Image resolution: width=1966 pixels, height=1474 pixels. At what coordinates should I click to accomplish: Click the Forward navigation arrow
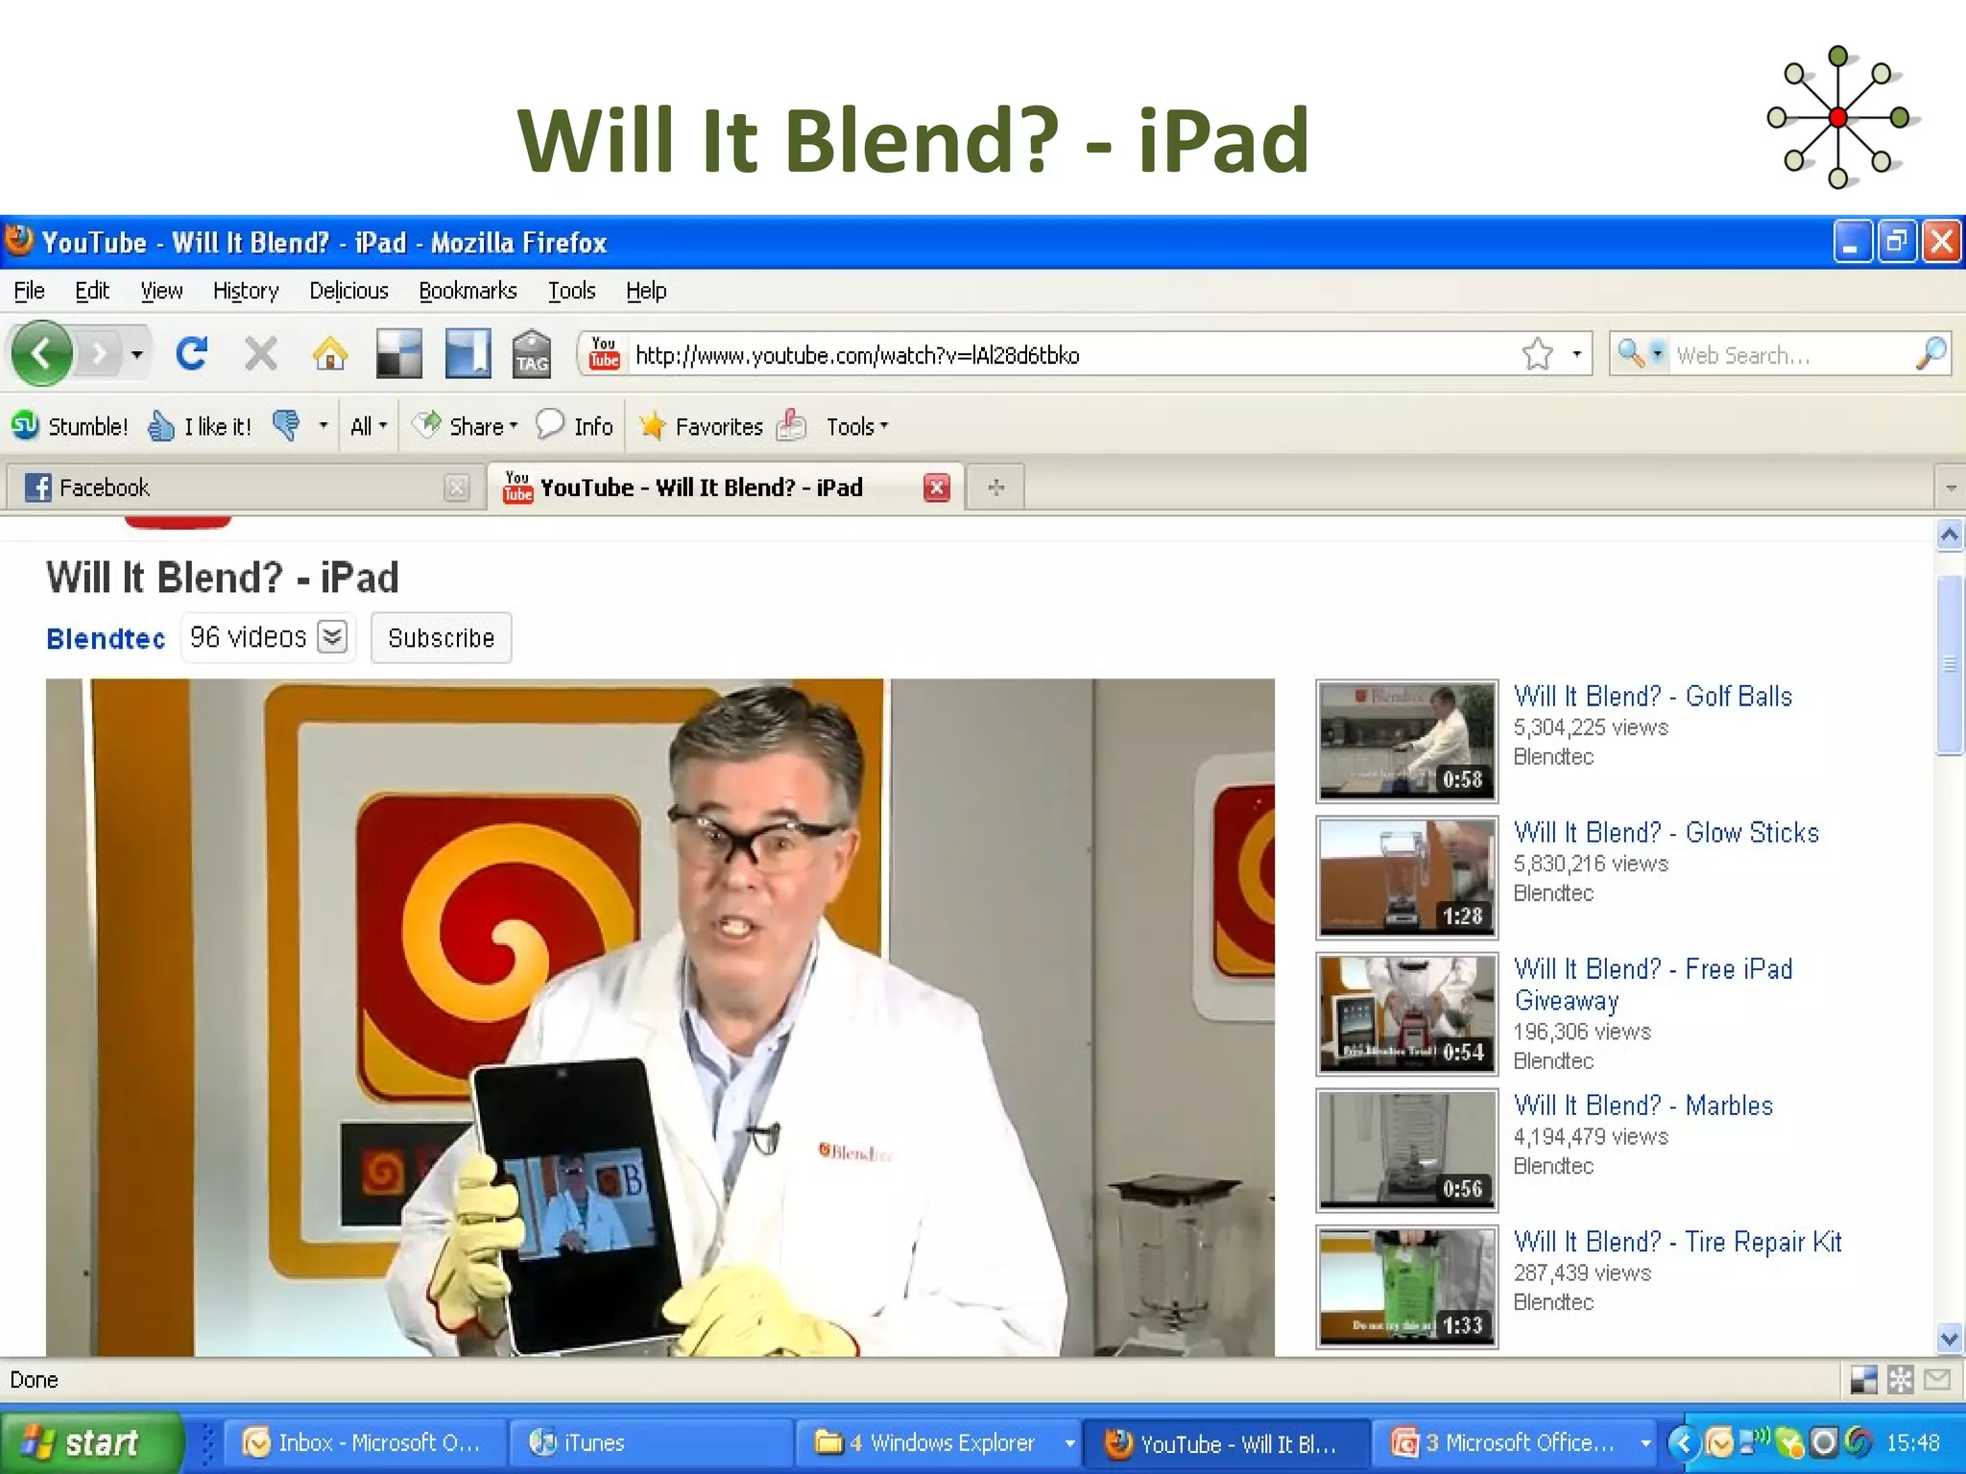(99, 354)
